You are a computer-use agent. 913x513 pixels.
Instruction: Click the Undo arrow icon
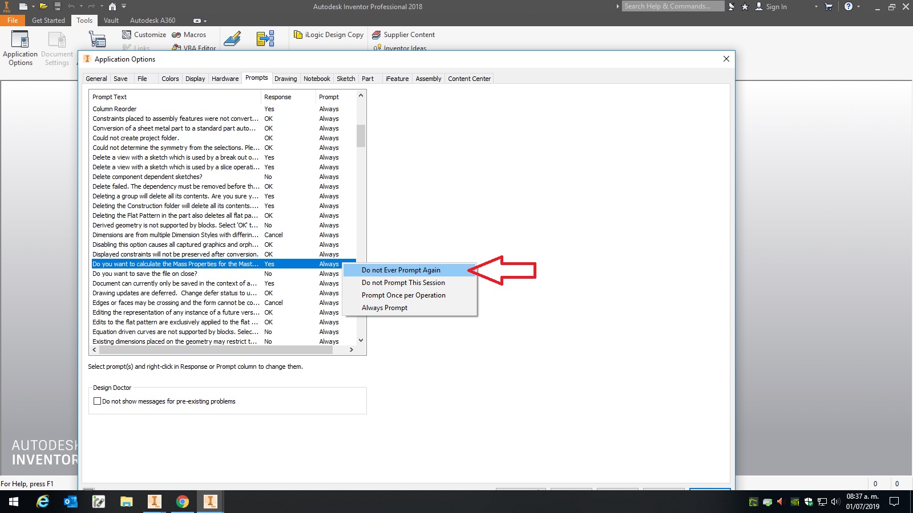tap(71, 6)
